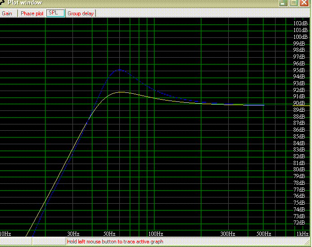This screenshot has height=247, width=312.
Task: Click the 30Hz frequency label
Action: 73,234
